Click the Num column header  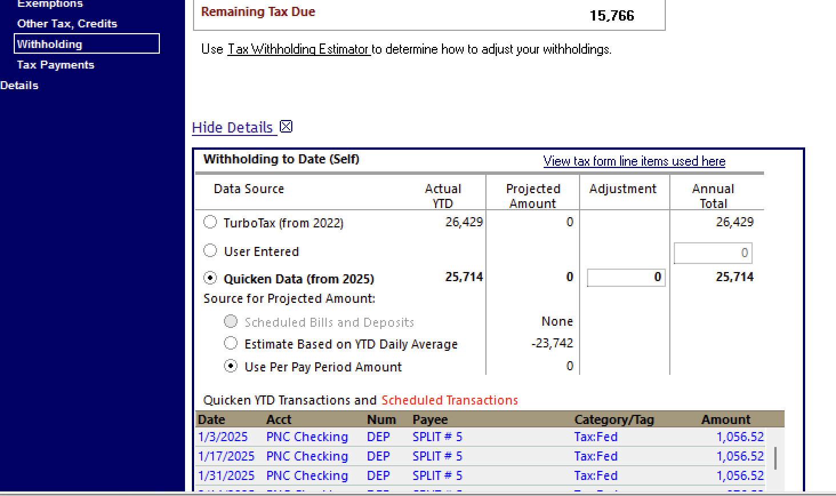click(381, 419)
